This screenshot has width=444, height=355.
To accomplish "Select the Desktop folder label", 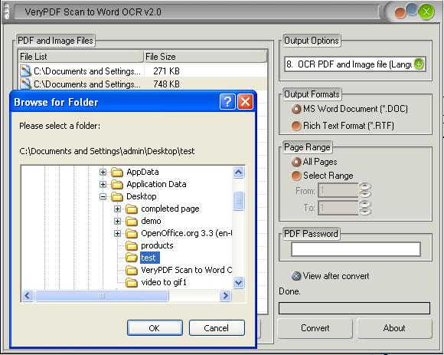I will pyautogui.click(x=141, y=196).
